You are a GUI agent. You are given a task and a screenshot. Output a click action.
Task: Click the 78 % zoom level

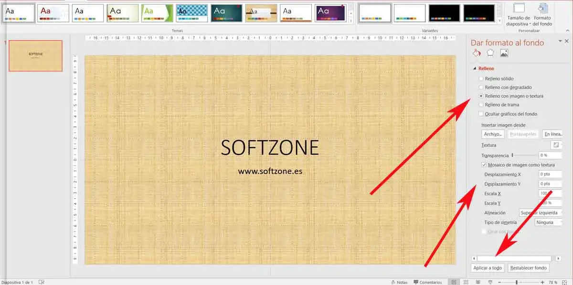(x=553, y=282)
